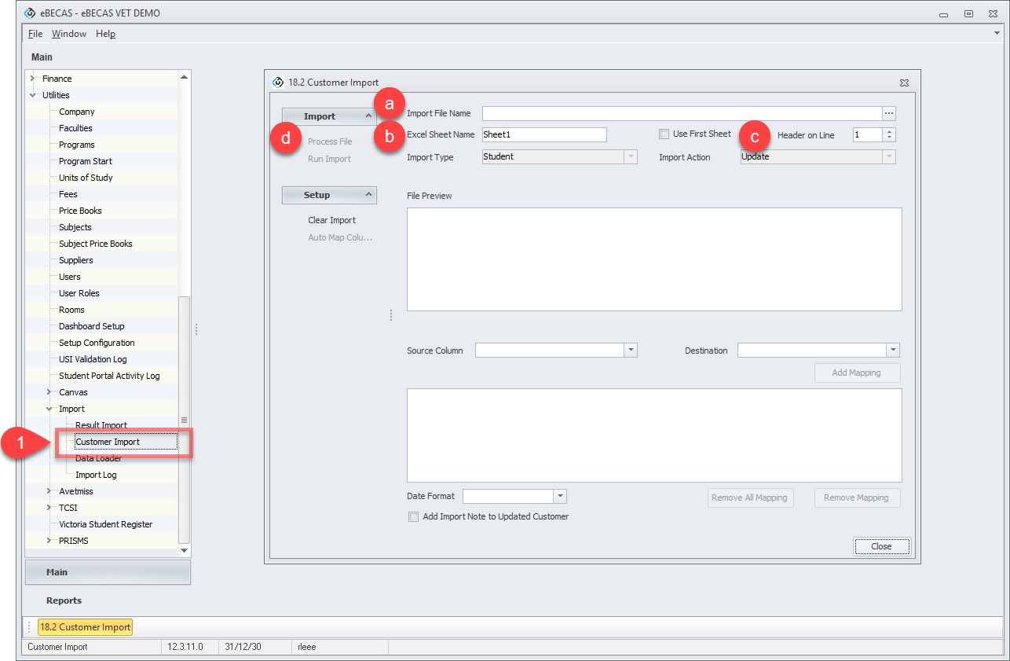Increase the Header on Line spinner value

click(889, 131)
